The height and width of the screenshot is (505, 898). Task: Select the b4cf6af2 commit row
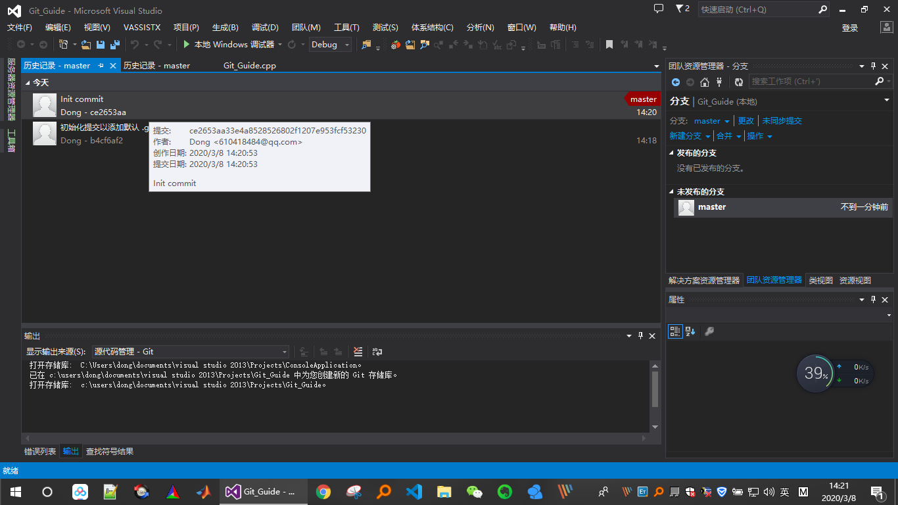341,133
